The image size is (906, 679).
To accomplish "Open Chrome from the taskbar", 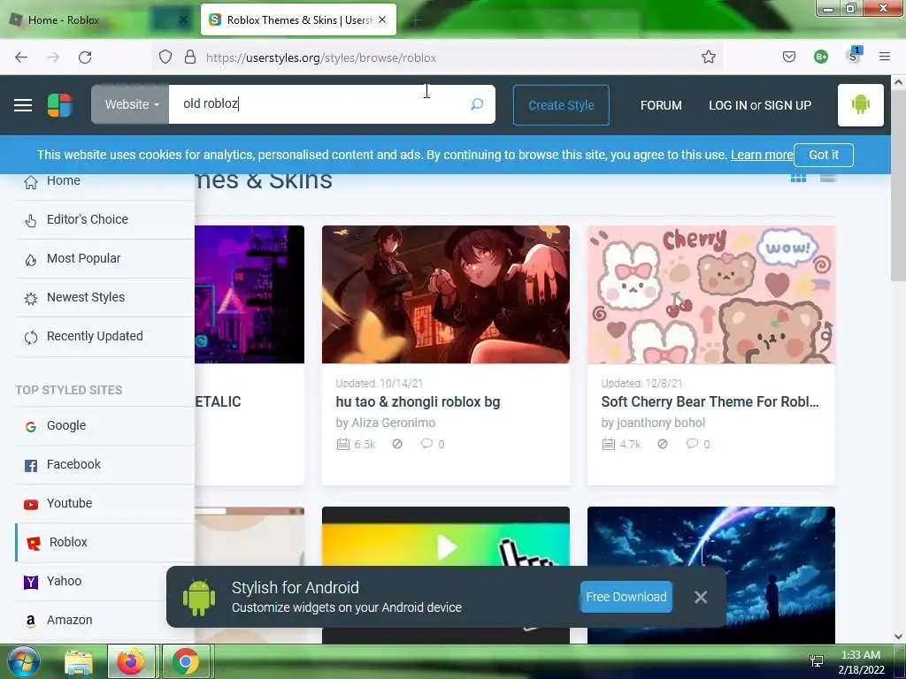I will pyautogui.click(x=185, y=662).
